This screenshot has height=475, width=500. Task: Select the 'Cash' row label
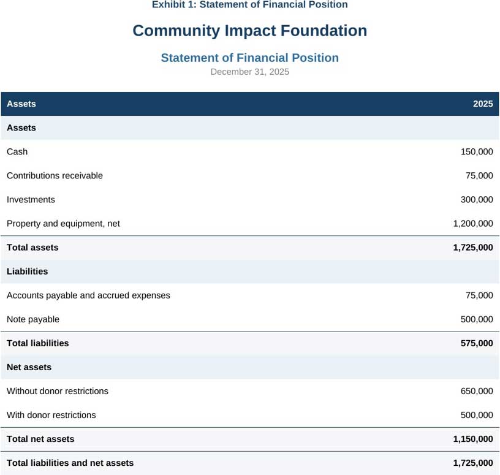pyautogui.click(x=17, y=151)
